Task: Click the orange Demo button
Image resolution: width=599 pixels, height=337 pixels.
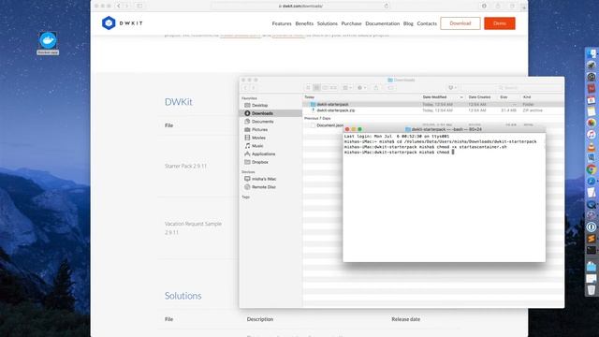Action: pyautogui.click(x=500, y=23)
